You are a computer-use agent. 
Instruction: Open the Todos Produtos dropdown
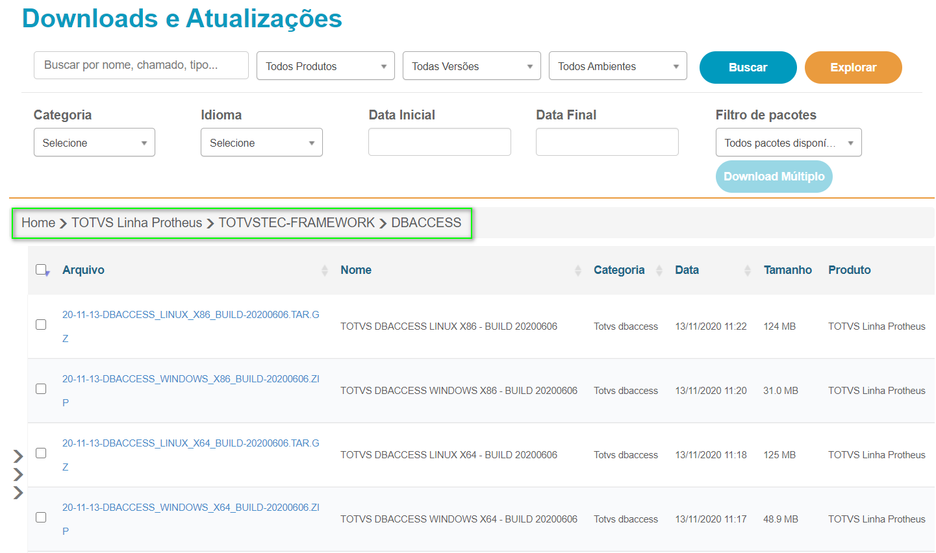tap(325, 66)
